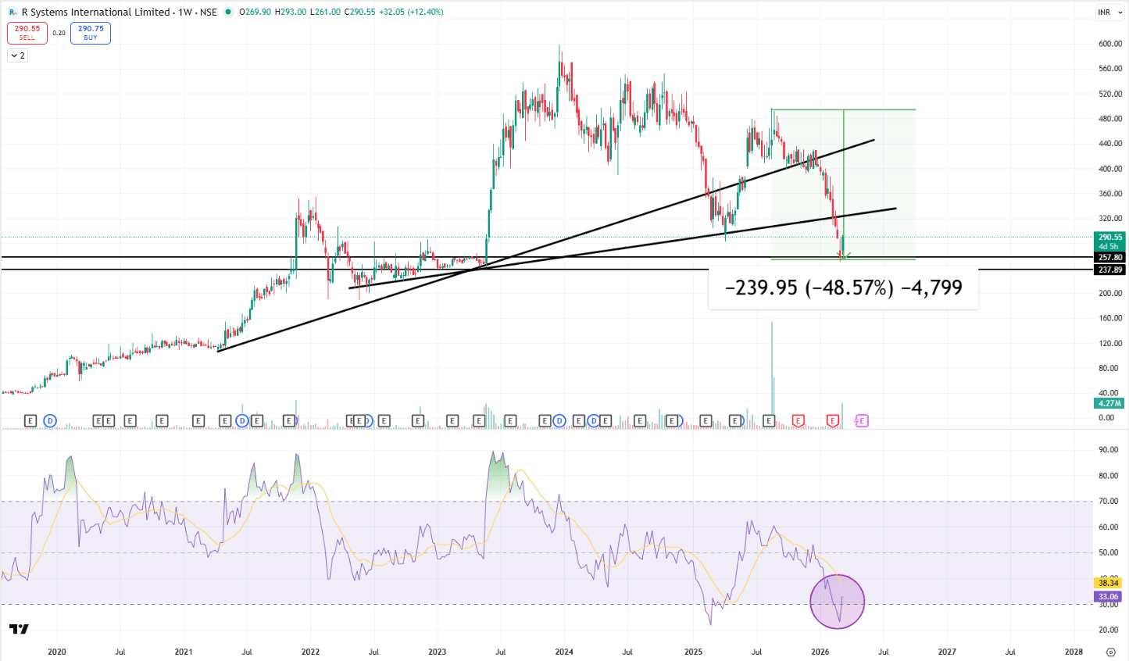Image resolution: width=1129 pixels, height=661 pixels.
Task: Click the RSI value label 33.06
Action: tap(1109, 597)
